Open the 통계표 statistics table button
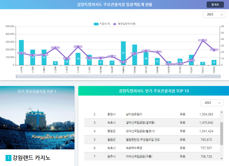This screenshot has height=166, width=229. click(215, 5)
